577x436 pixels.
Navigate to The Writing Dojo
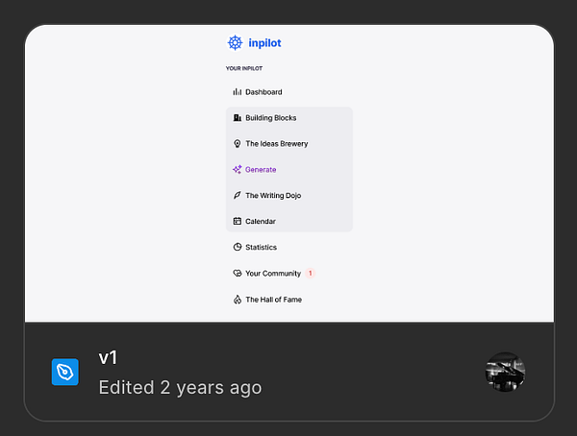pyautogui.click(x=273, y=196)
